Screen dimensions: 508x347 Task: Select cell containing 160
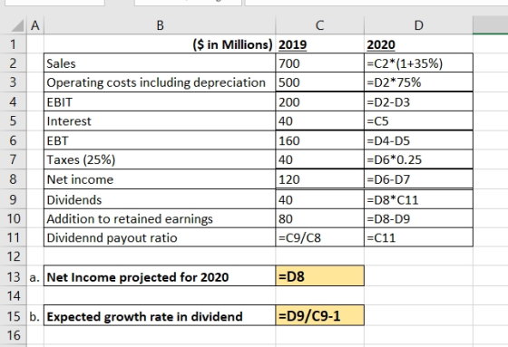pyautogui.click(x=319, y=140)
